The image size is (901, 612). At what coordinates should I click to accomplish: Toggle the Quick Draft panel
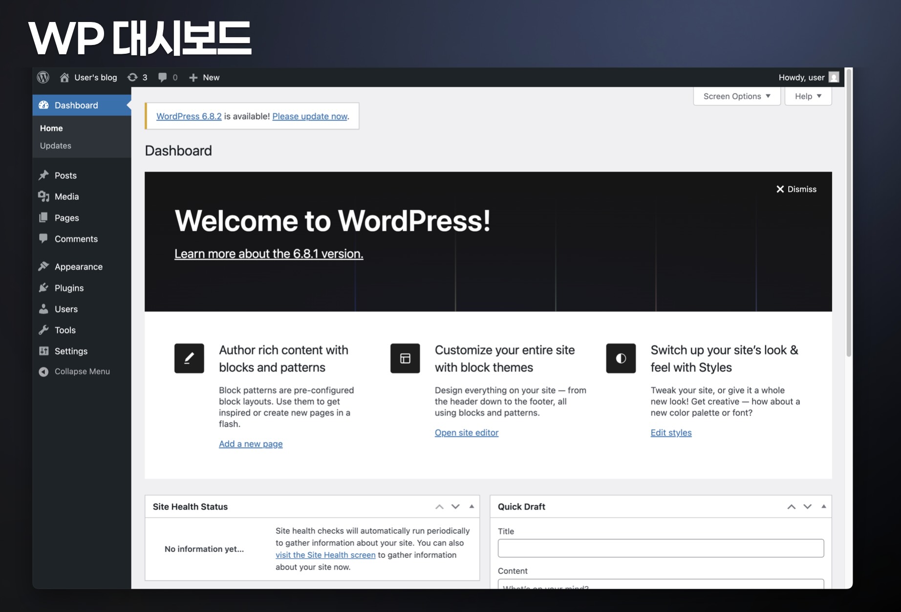824,506
